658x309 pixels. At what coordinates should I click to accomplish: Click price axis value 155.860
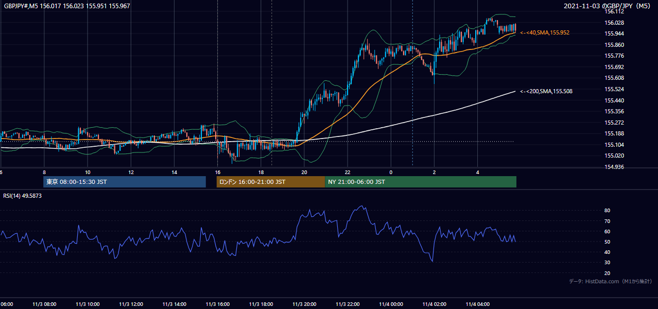tap(614, 45)
